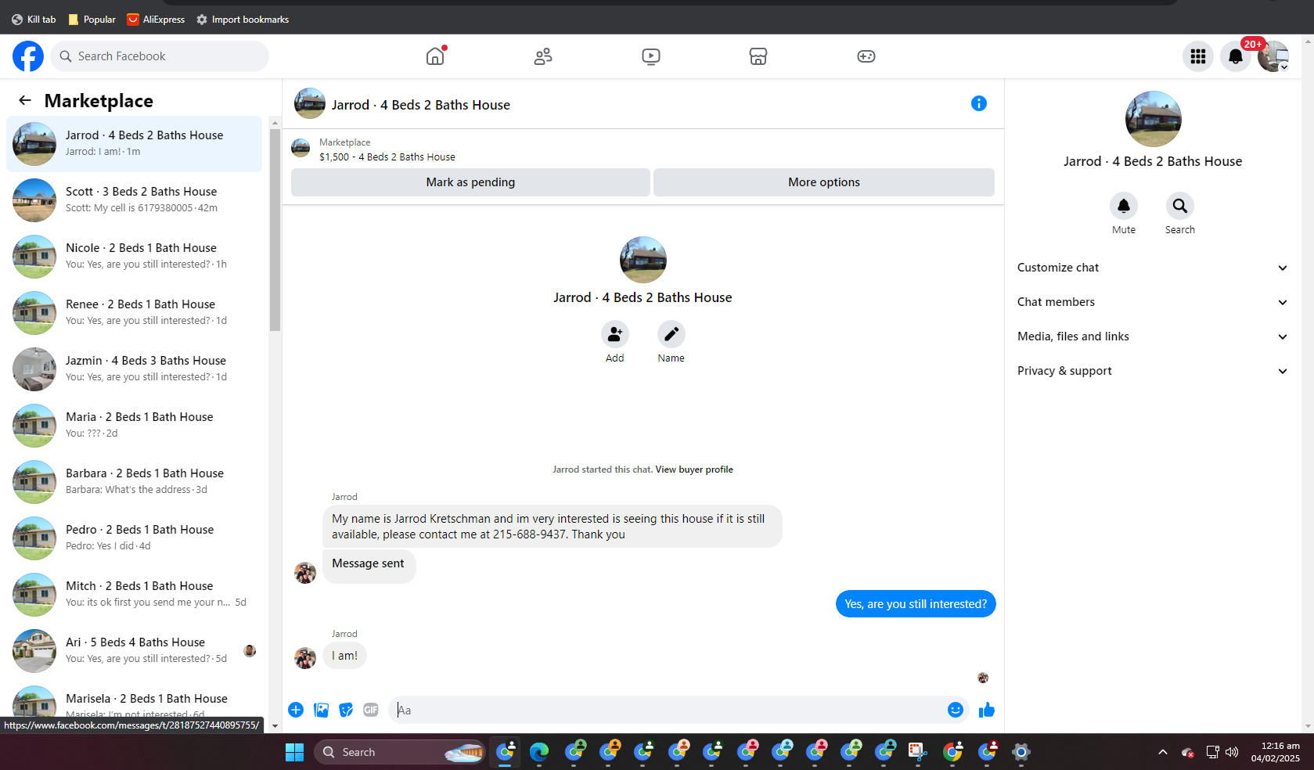The image size is (1314, 770).
Task: Click the Kill tab bookmark
Action: point(34,20)
